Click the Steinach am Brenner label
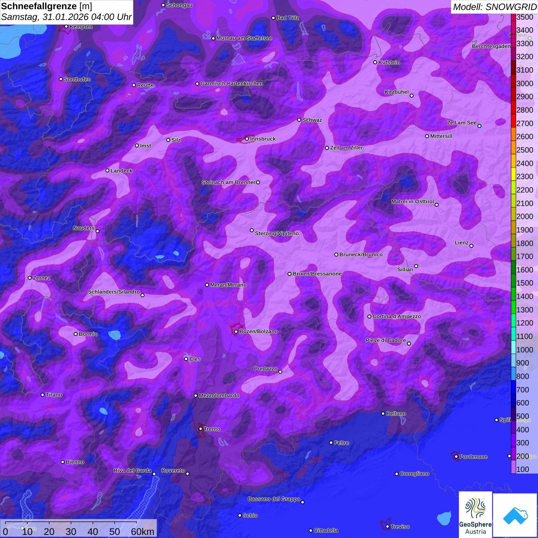538x538 pixels. 228,182
